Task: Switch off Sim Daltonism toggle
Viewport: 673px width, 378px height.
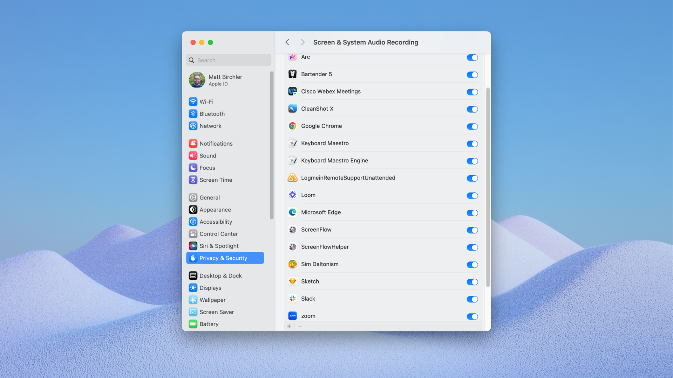Action: (x=472, y=265)
